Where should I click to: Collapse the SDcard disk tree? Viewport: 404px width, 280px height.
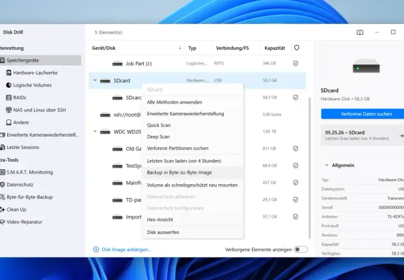click(95, 80)
